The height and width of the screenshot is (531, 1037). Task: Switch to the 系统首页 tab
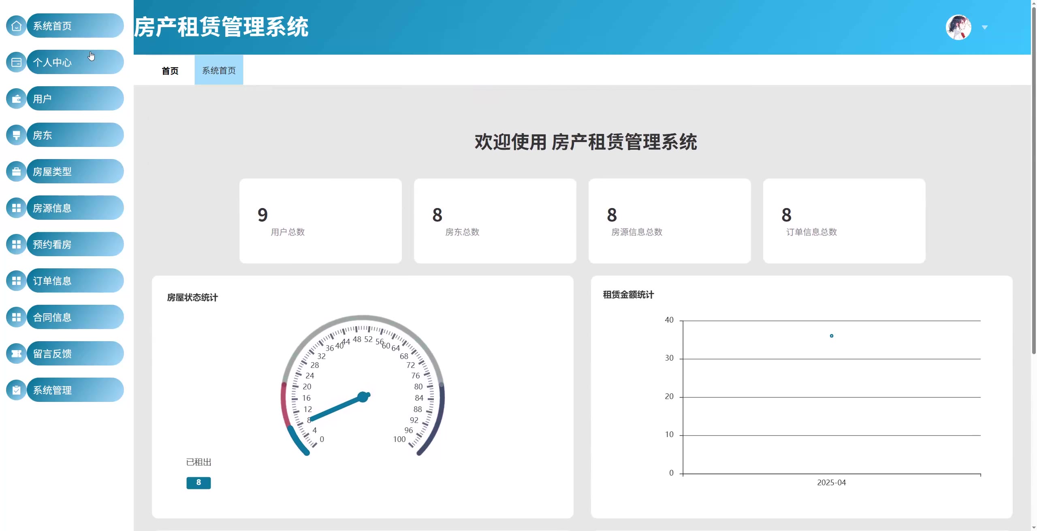(x=219, y=70)
